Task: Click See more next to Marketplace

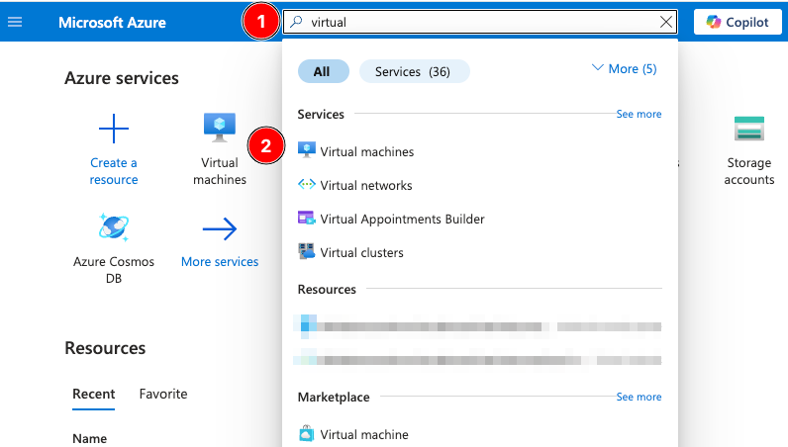Action: [639, 397]
